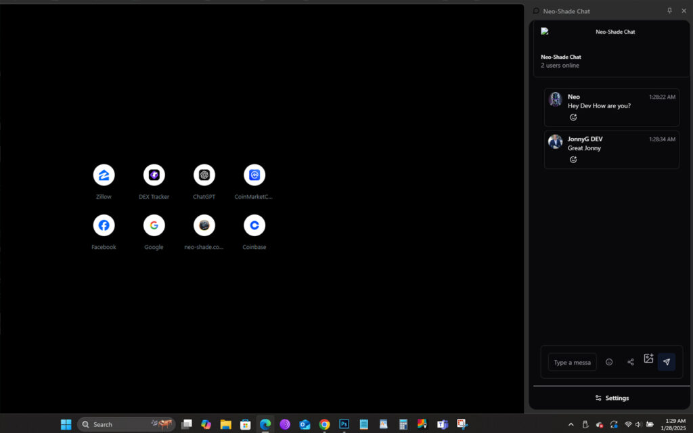Screen dimensions: 693x433
Task: Click JonnyG DEV's avatar
Action: pos(555,142)
